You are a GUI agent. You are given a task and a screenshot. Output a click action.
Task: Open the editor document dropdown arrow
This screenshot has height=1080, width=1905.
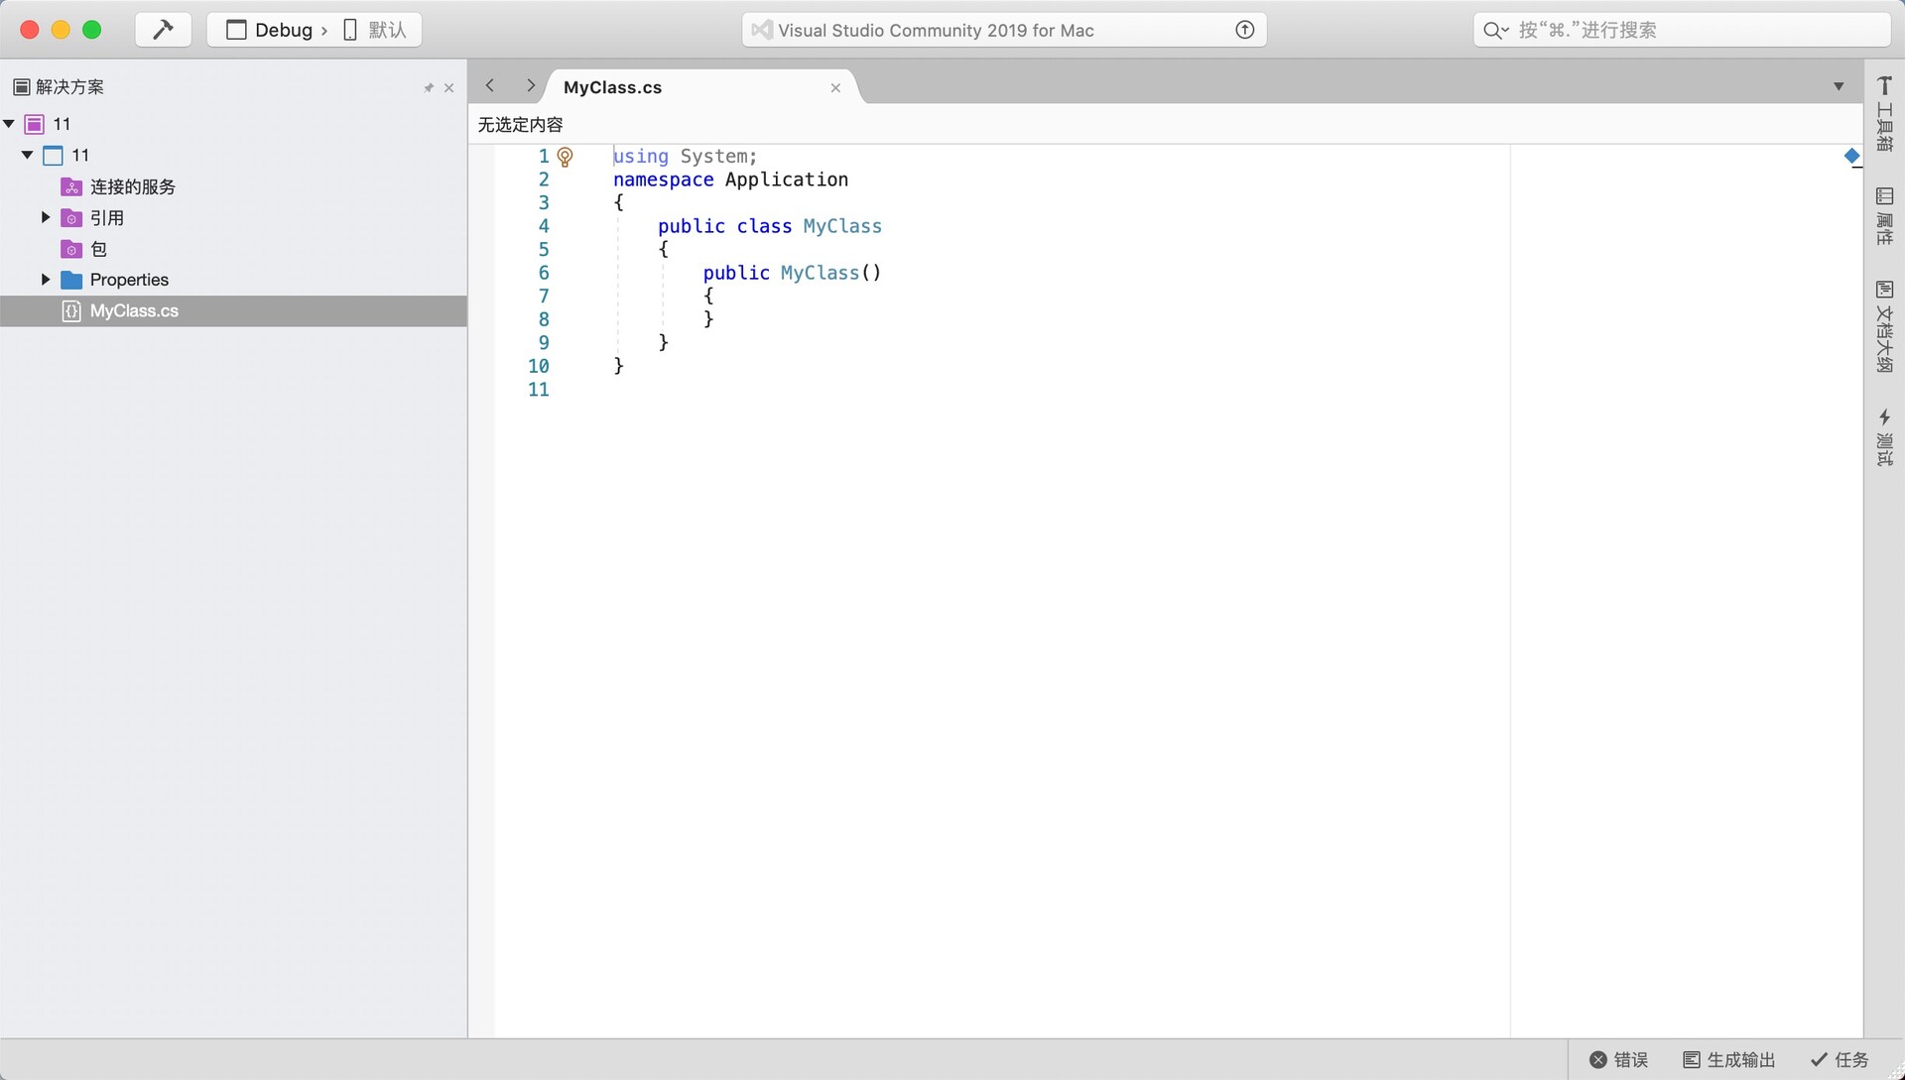point(1839,86)
